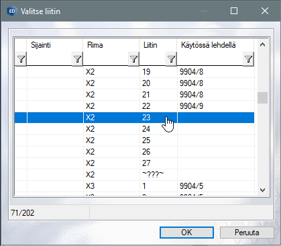Select the row with connector 25
The image size is (281, 246).
[135, 140]
